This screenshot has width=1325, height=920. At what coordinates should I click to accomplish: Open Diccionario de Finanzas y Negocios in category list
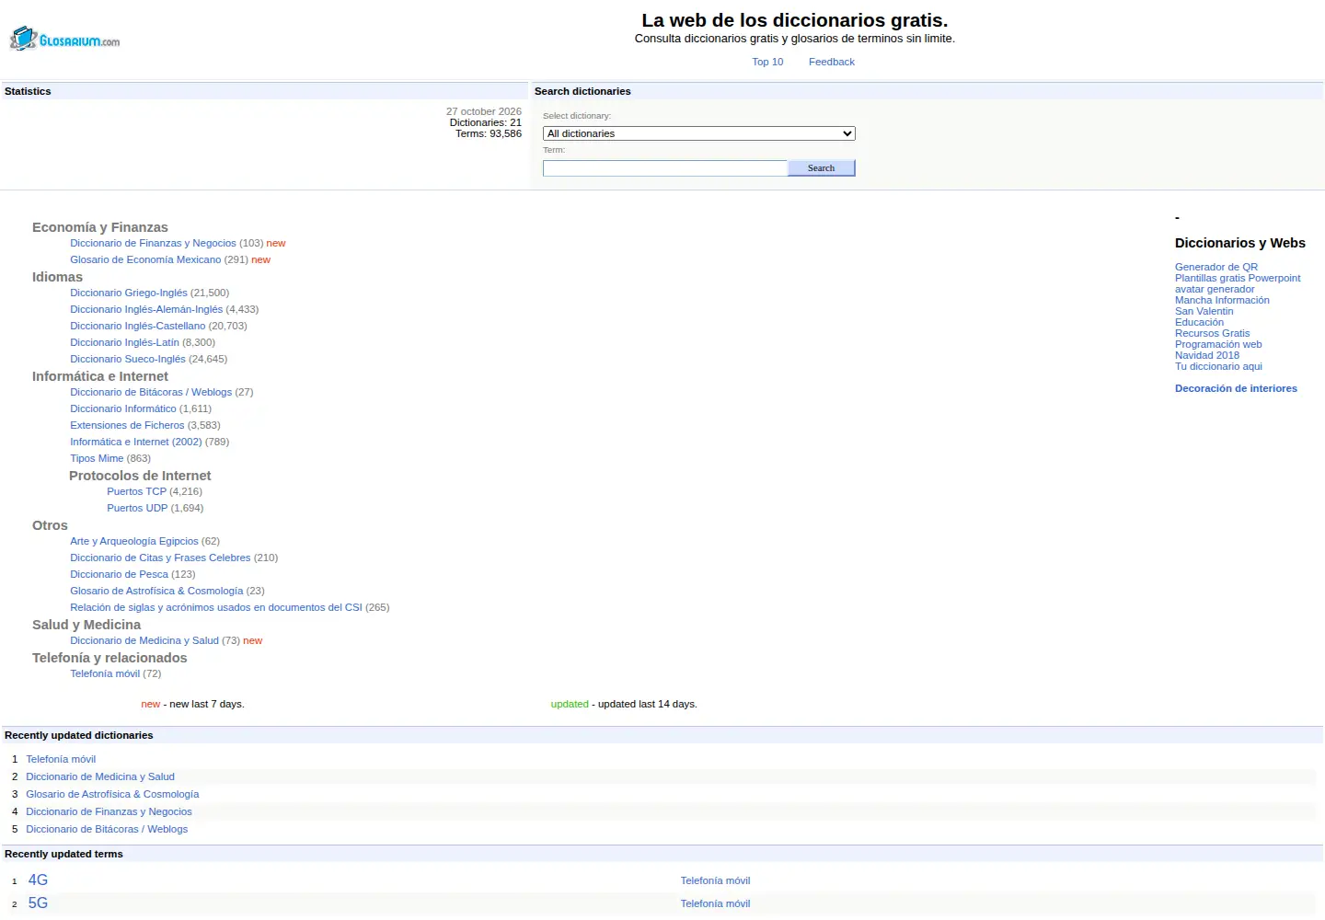tap(153, 243)
